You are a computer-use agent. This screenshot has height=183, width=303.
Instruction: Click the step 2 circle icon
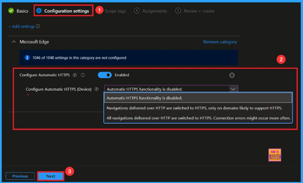coord(39,11)
